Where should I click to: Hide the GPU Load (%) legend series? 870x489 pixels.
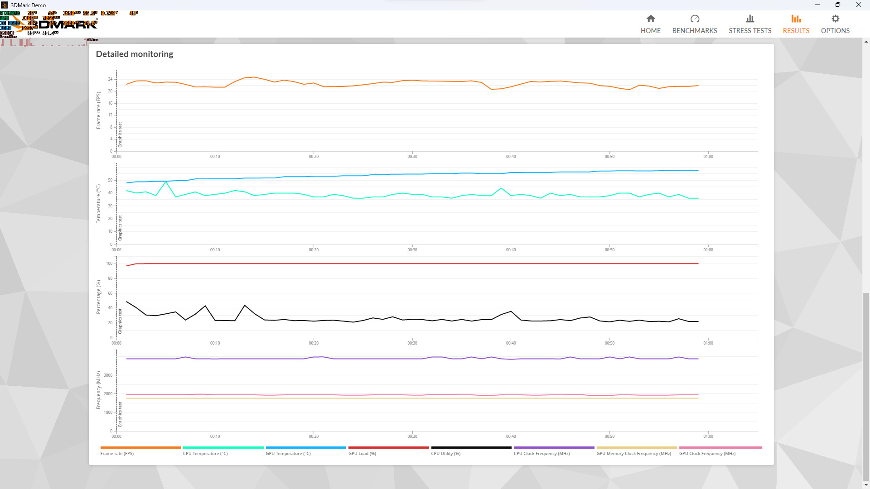pyautogui.click(x=362, y=453)
